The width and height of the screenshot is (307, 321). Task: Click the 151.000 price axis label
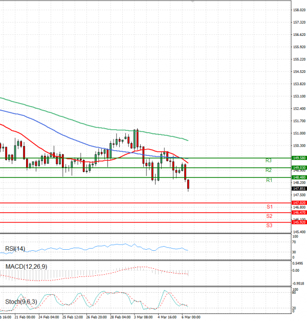[299, 133]
